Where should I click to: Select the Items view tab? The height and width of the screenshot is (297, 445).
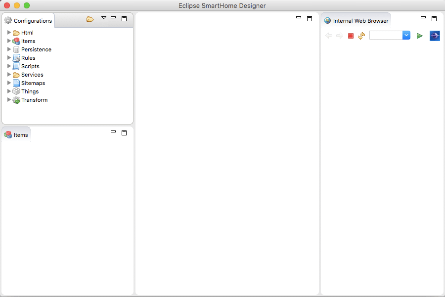tap(16, 135)
